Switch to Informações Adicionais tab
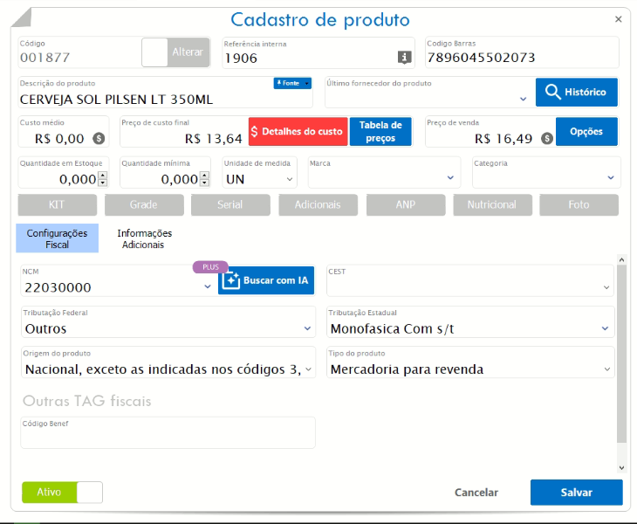 [x=145, y=238]
